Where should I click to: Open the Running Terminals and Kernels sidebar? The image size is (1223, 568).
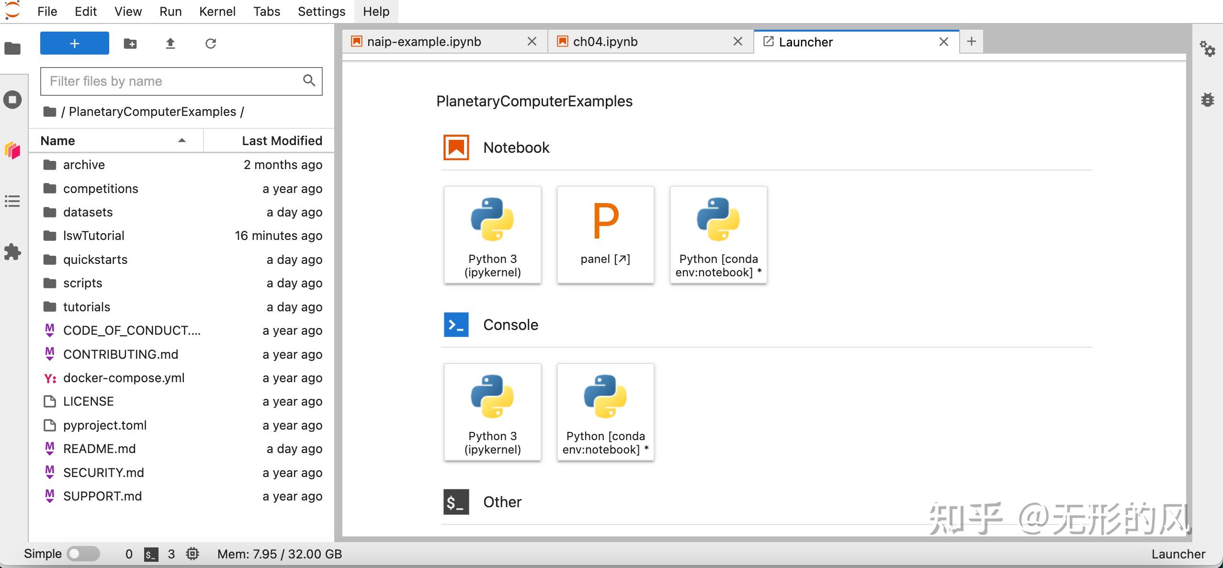[12, 100]
